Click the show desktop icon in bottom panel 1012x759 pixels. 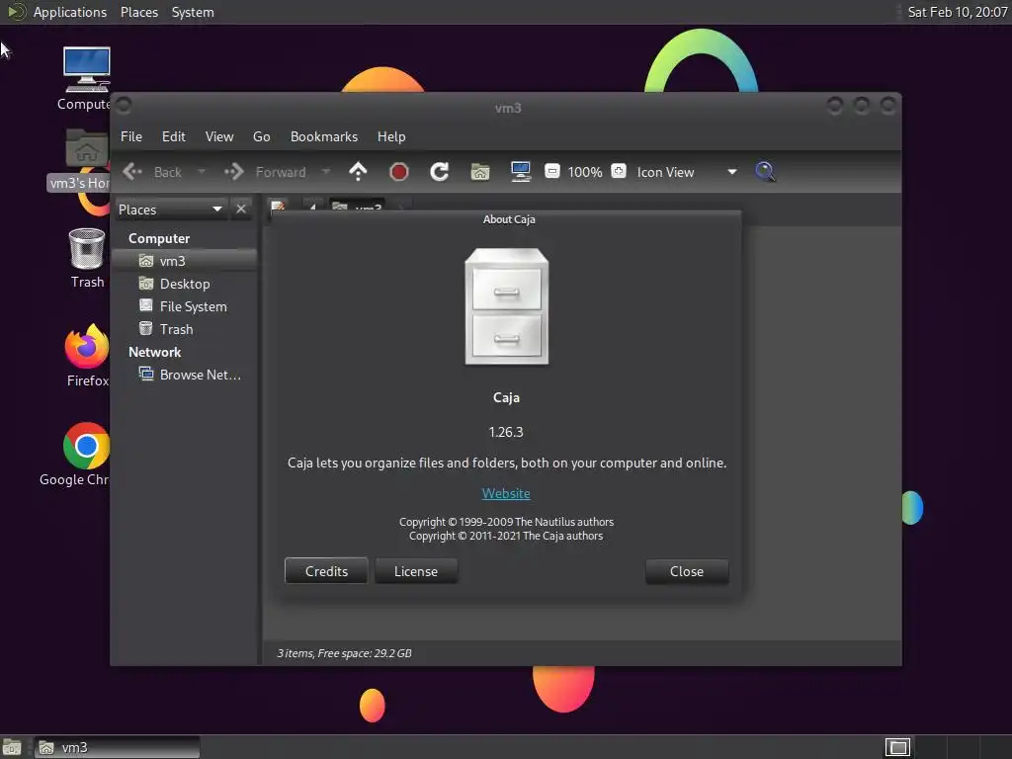pos(12,747)
